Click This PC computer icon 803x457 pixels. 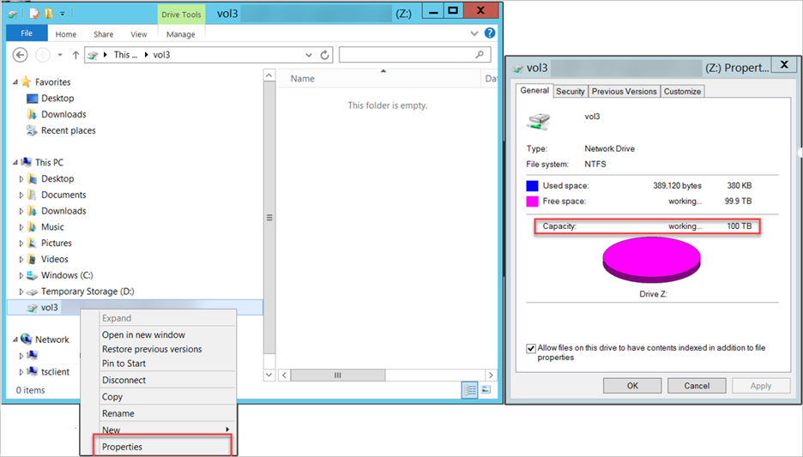[x=26, y=162]
